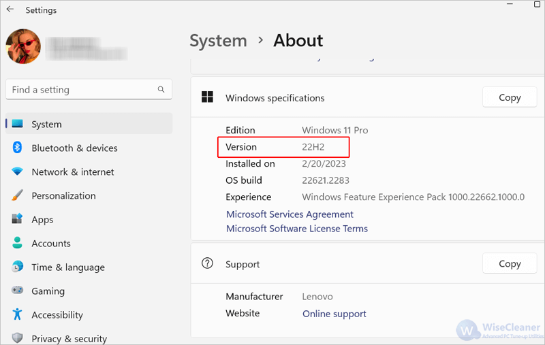Collapse the Windows specifications header
This screenshot has width=545, height=345.
tap(367, 97)
